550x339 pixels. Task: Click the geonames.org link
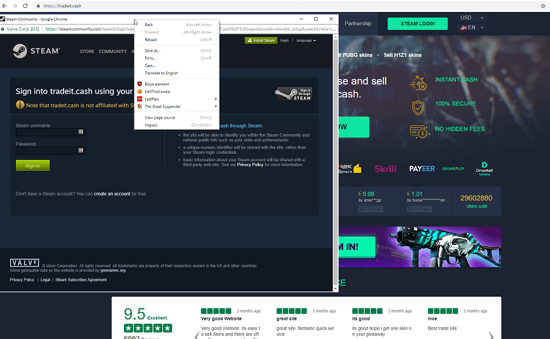[x=113, y=271]
